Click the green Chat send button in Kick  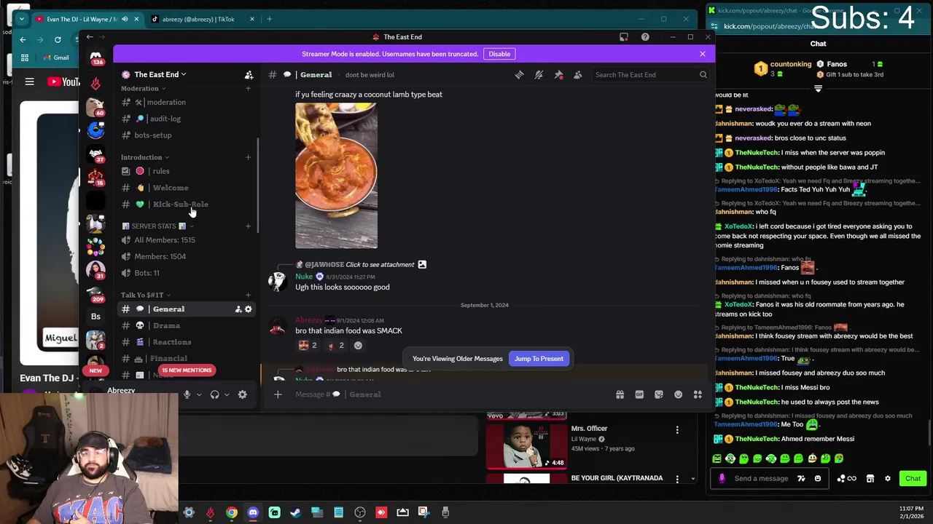(913, 478)
